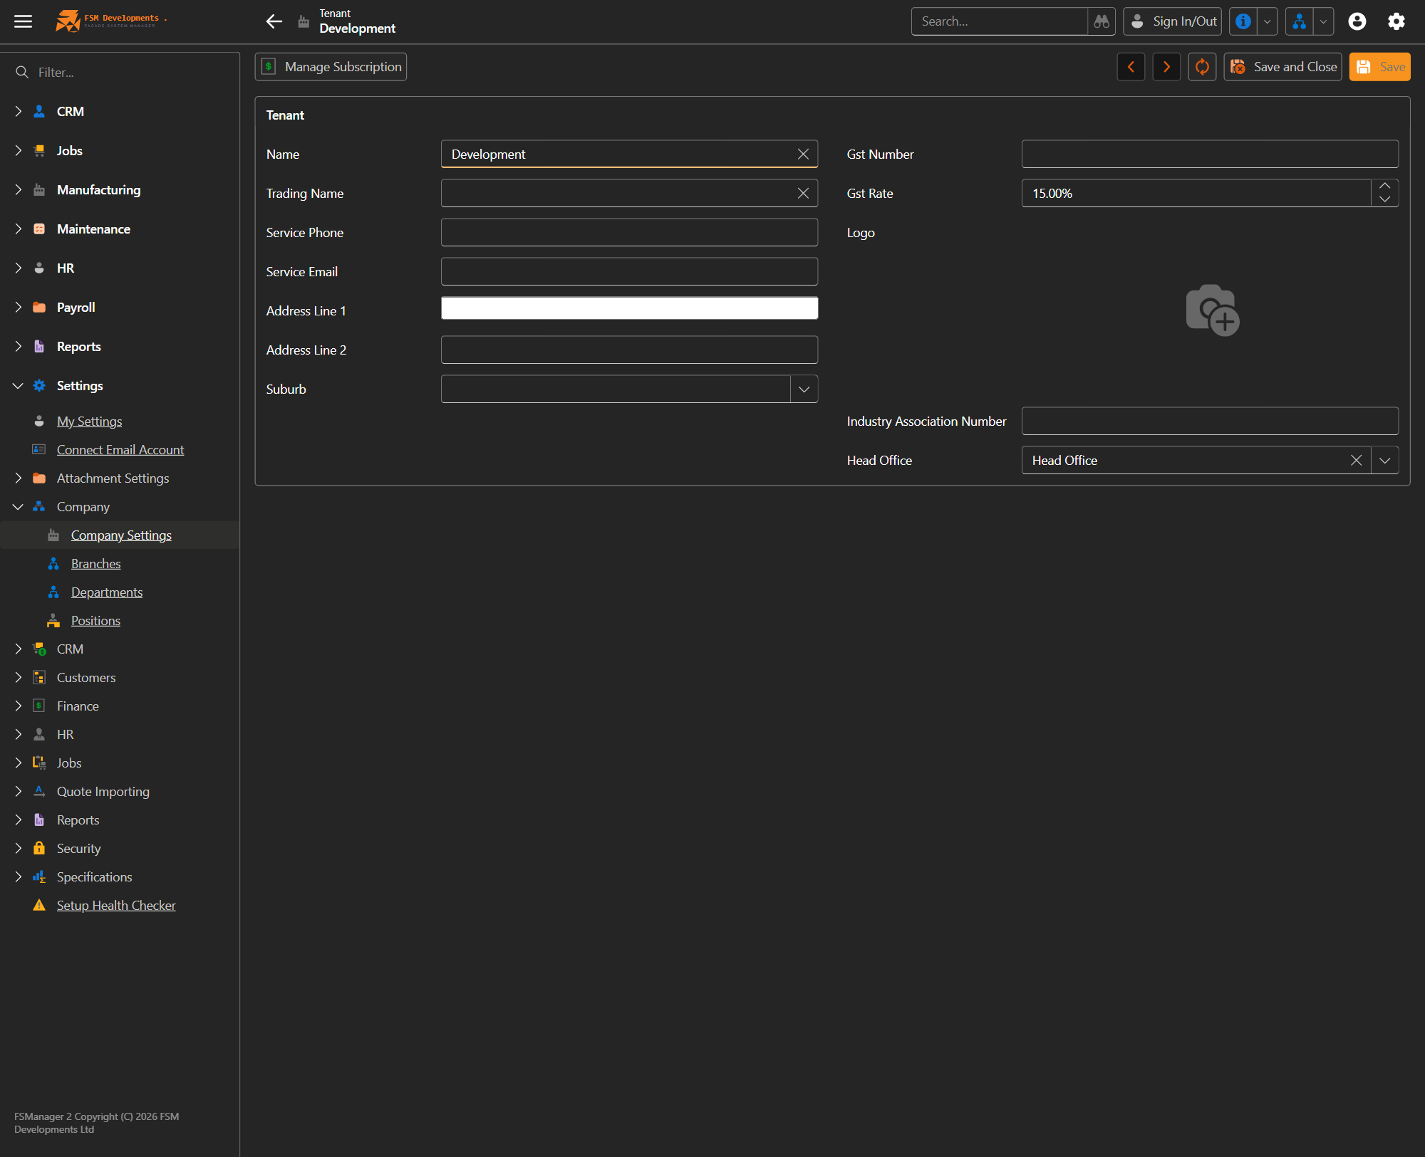Click the binoculars search icon
The image size is (1425, 1157).
(1102, 21)
